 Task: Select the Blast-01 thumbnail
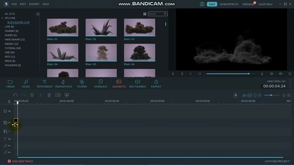[62, 27]
